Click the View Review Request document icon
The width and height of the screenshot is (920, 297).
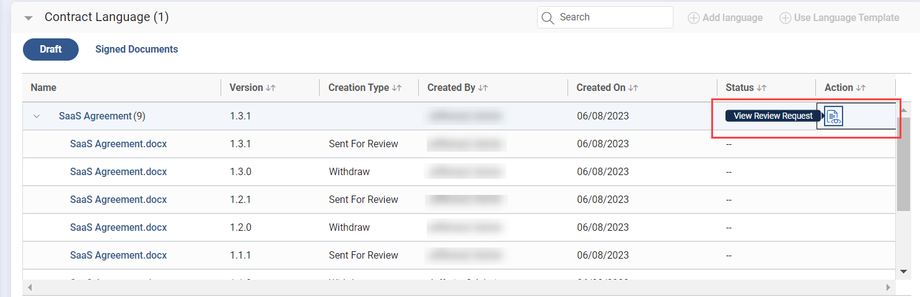[833, 116]
